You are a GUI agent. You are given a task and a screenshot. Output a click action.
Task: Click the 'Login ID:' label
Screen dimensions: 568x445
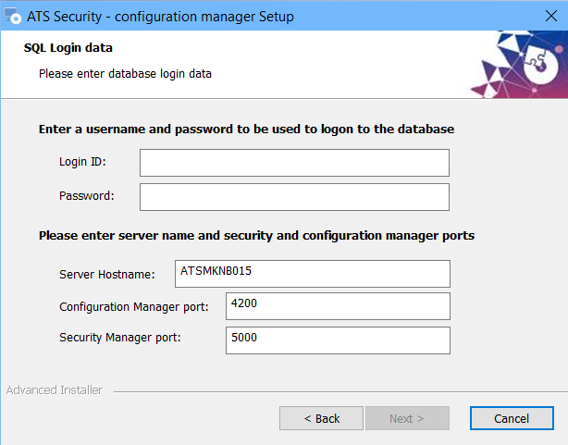tap(83, 163)
